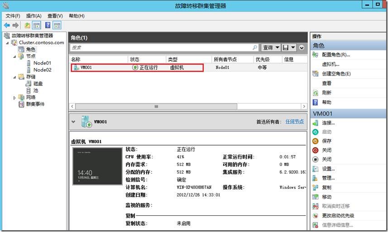This screenshot has width=388, height=232.
Task: Toggle the console tree pane toolbar icon
Action: 37,25
